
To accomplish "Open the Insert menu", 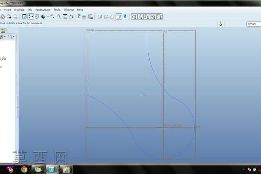I will (7, 10).
